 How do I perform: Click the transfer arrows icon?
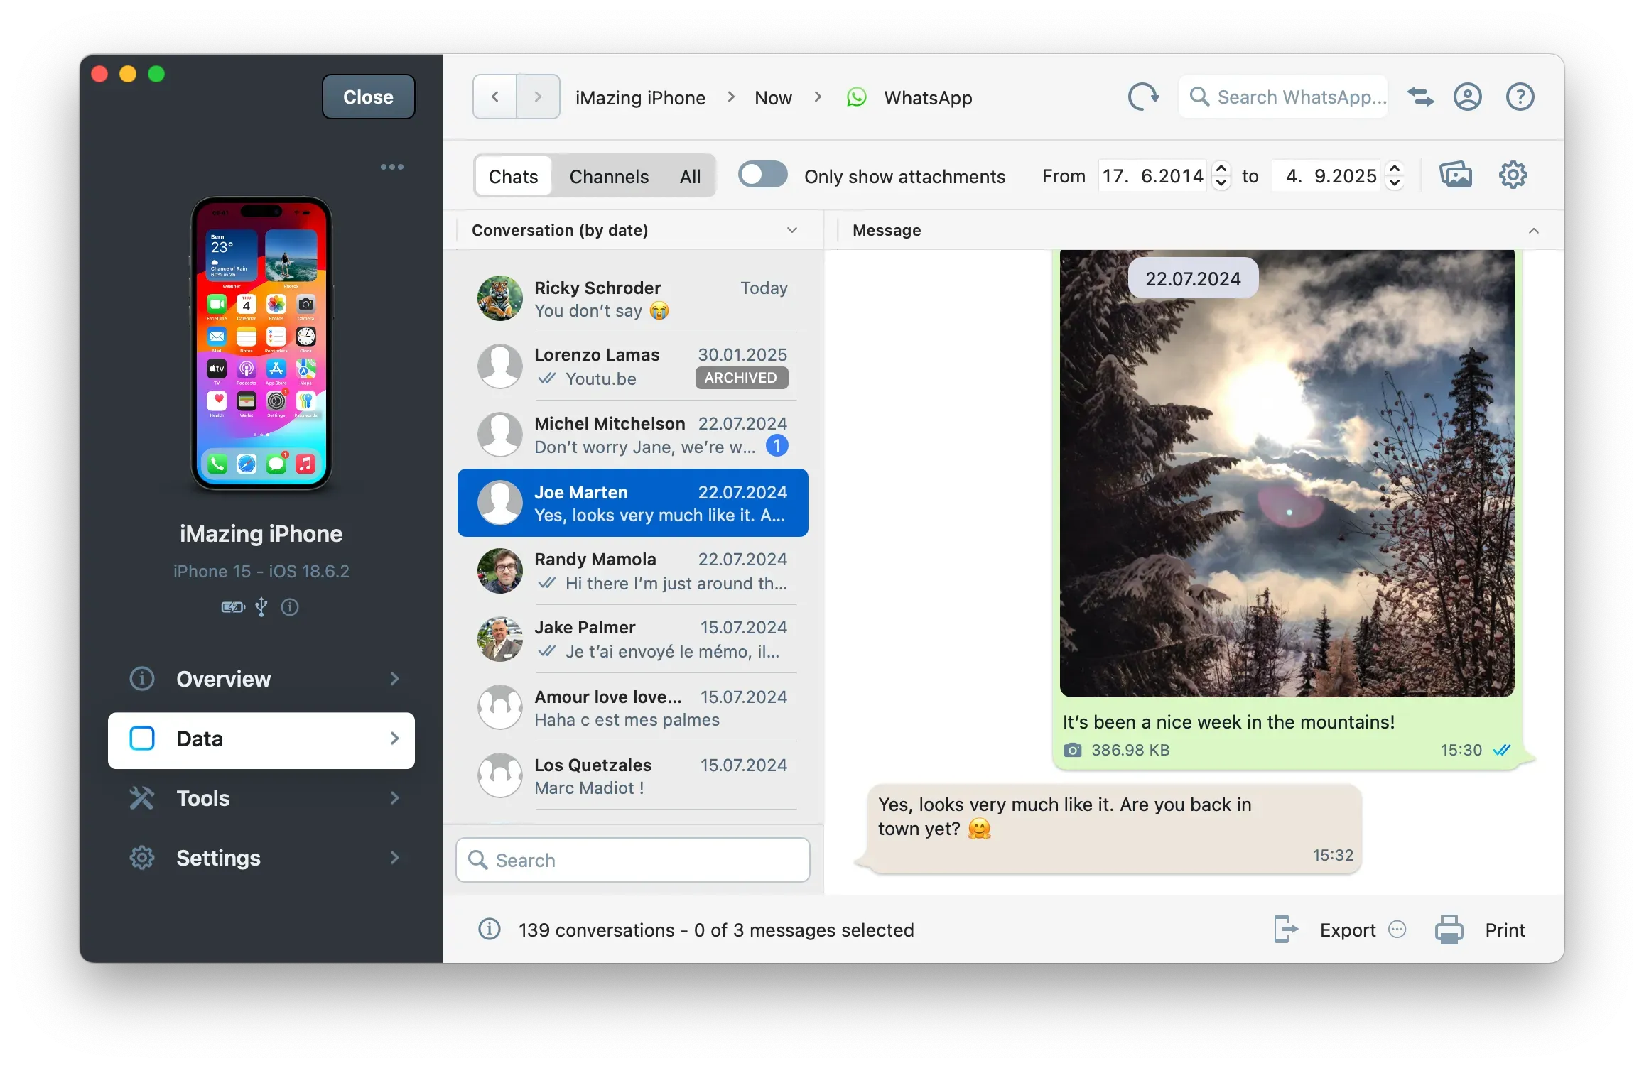[x=1419, y=97]
